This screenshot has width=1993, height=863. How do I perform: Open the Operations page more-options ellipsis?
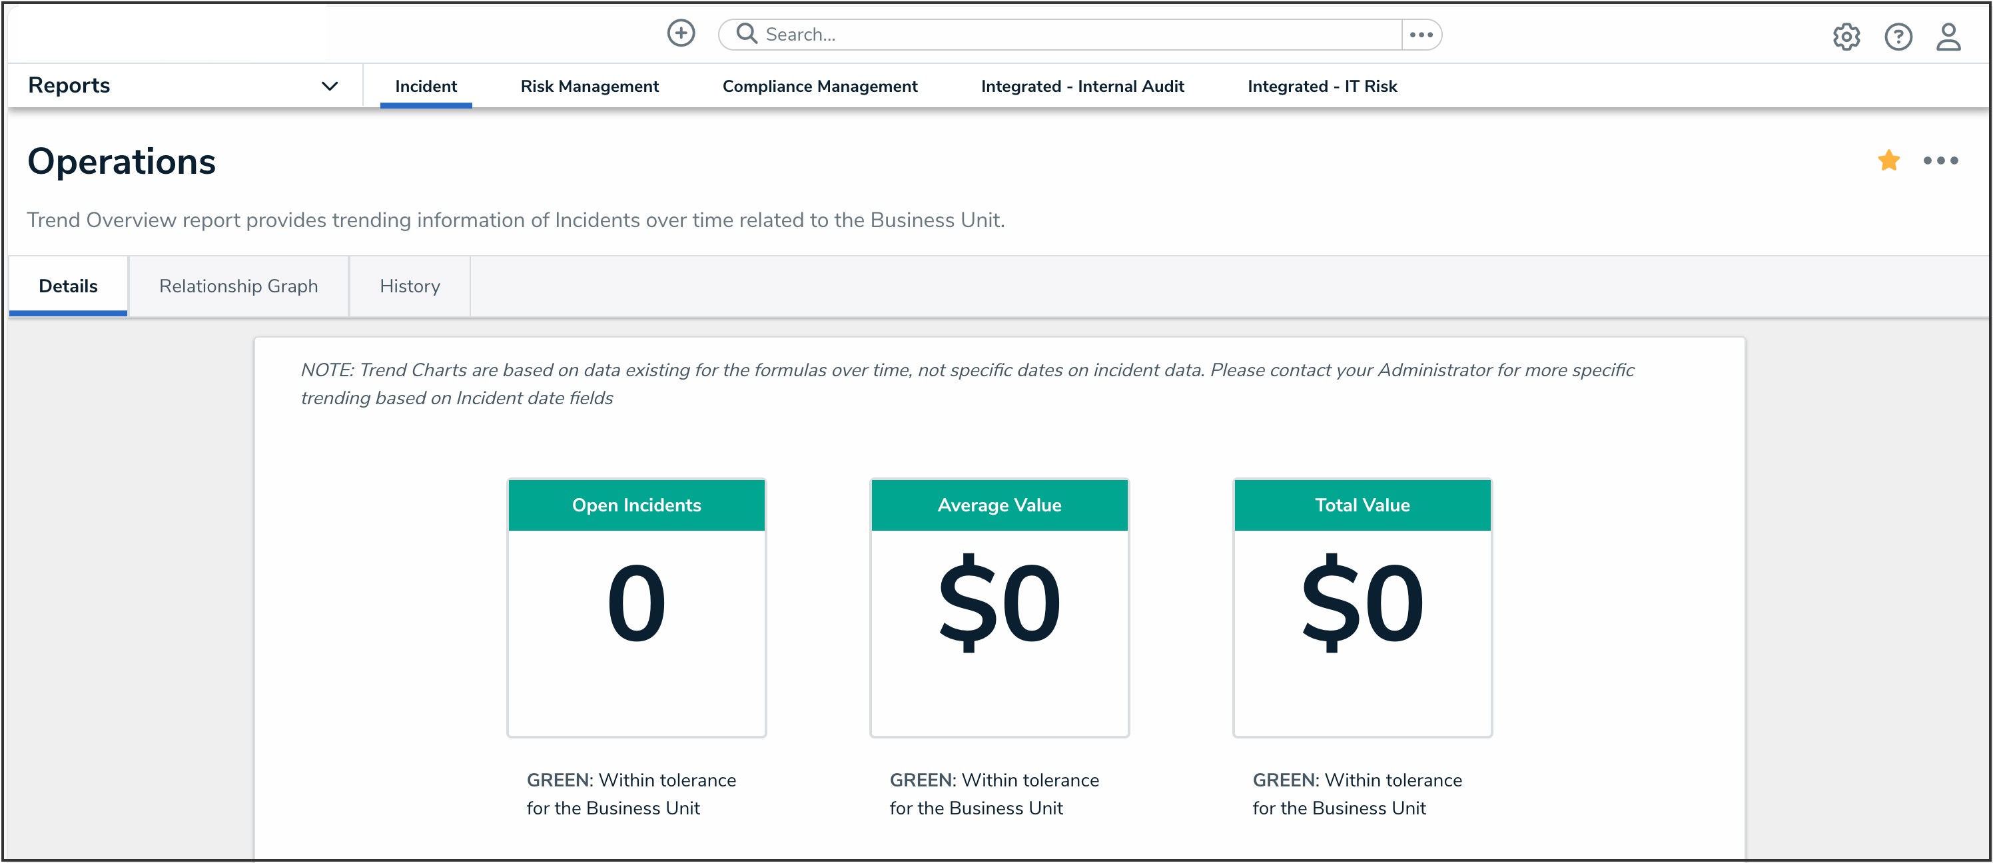pos(1940,161)
